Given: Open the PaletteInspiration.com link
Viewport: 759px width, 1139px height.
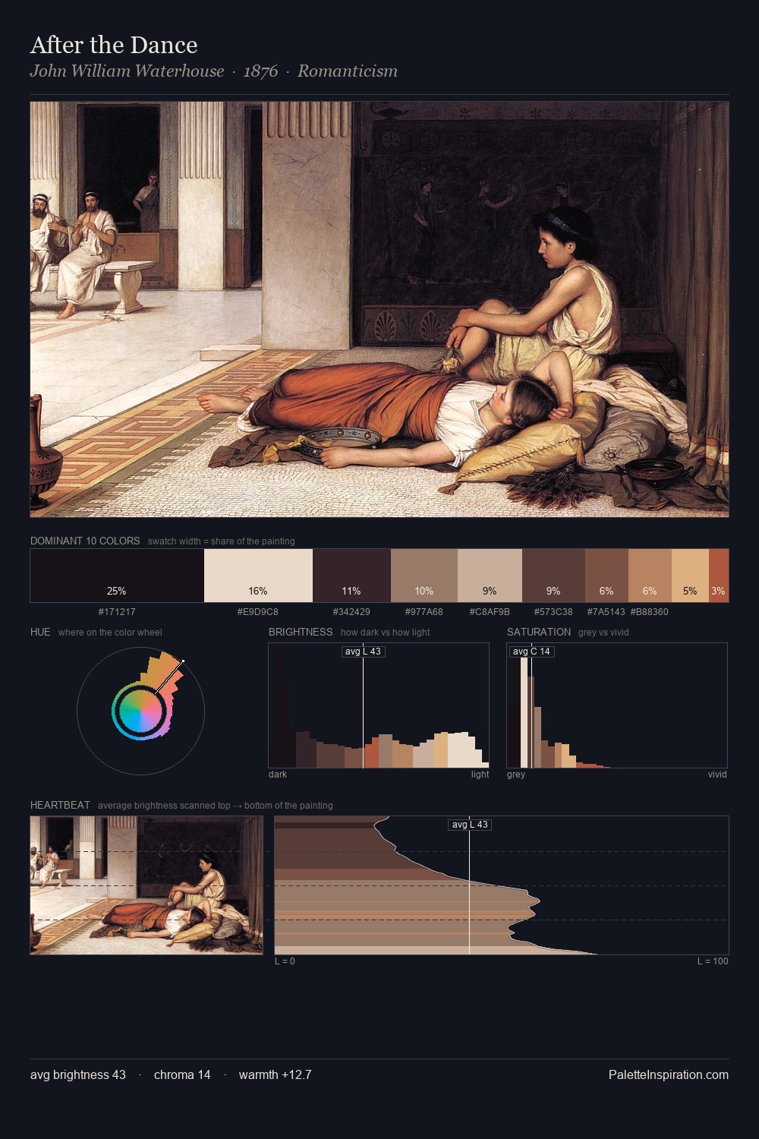Looking at the screenshot, I should [x=669, y=1074].
